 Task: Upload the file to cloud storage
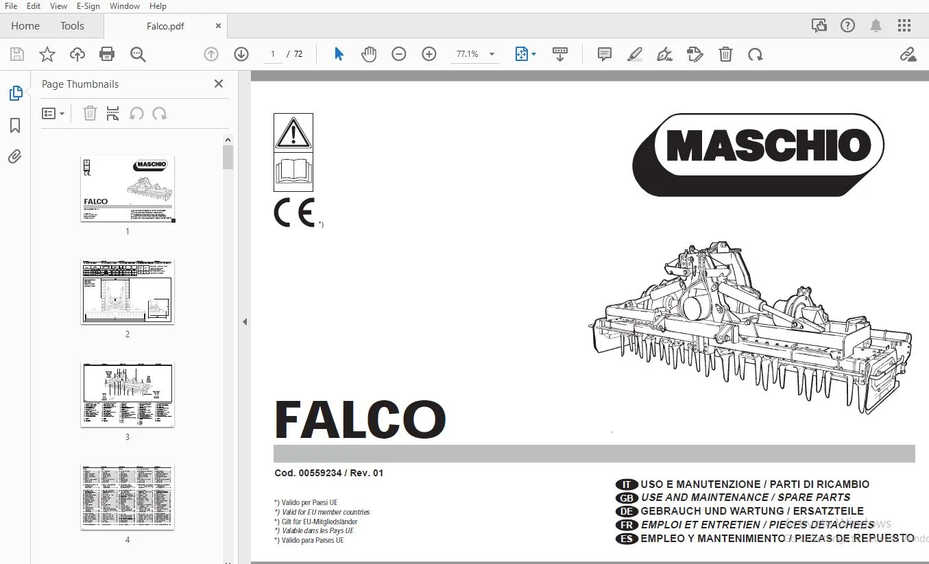[77, 55]
